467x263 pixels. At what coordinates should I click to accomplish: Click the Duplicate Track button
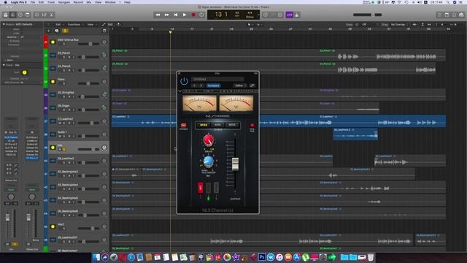coord(57,31)
